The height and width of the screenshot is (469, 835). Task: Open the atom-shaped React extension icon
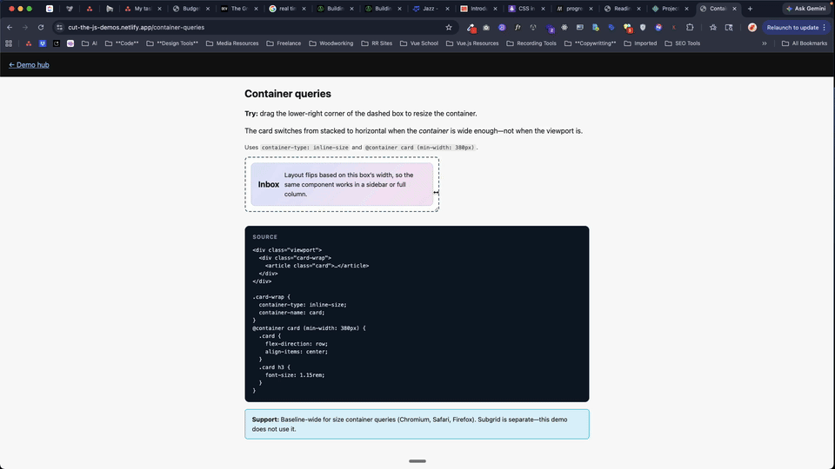point(564,27)
